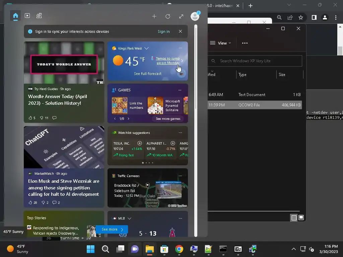Open Microsoft Pyramid Solitaire game
Image resolution: width=343 pixels, height=257 pixels.
tap(164, 105)
